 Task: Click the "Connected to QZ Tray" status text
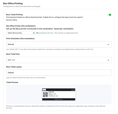(46, 33)
